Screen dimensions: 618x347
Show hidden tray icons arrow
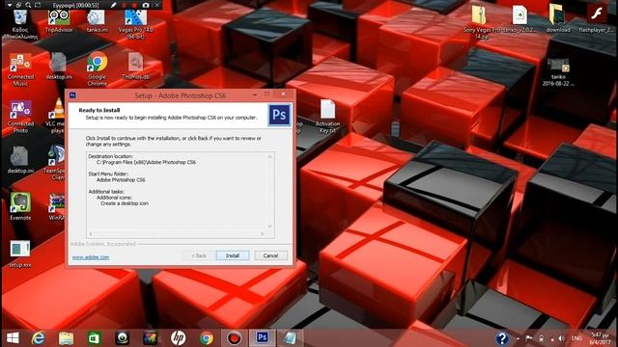(518, 338)
